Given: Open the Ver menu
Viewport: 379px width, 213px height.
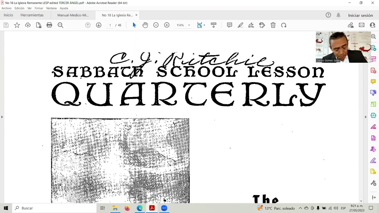Looking at the screenshot, I should coord(30,8).
